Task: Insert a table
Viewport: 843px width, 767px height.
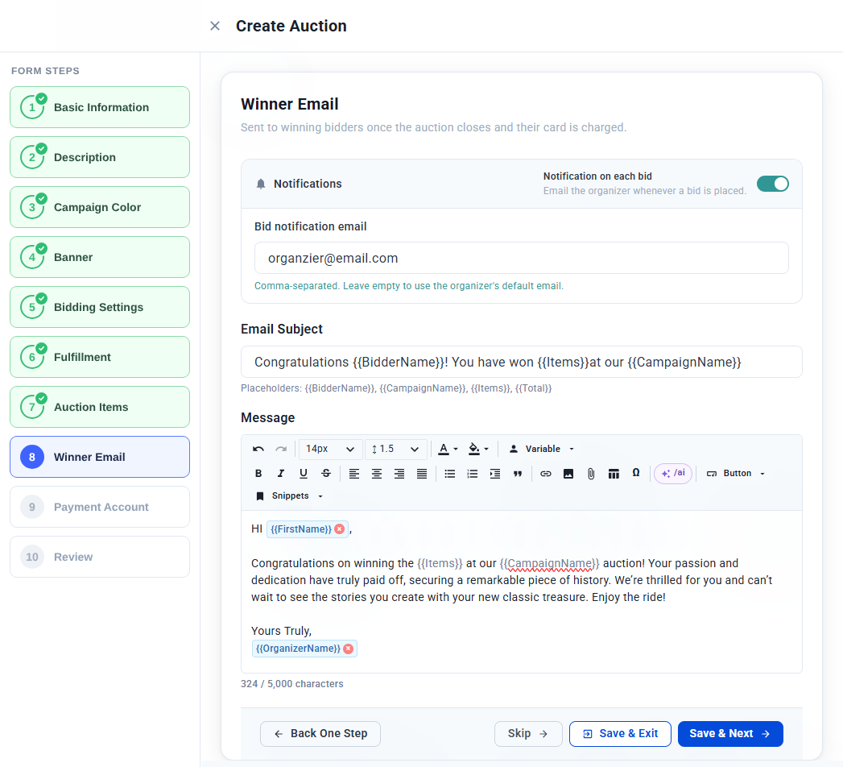Action: coord(614,473)
